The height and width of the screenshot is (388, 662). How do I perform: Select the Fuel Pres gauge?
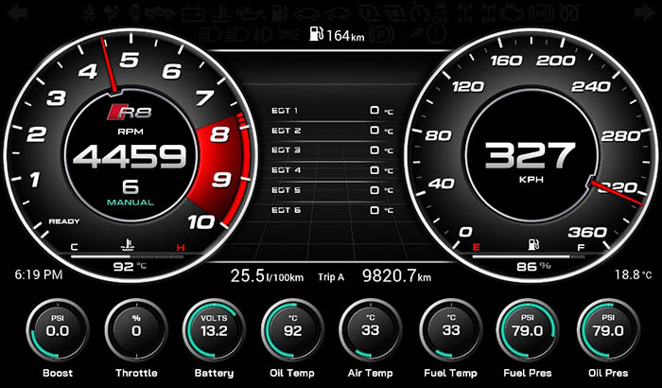point(528,330)
